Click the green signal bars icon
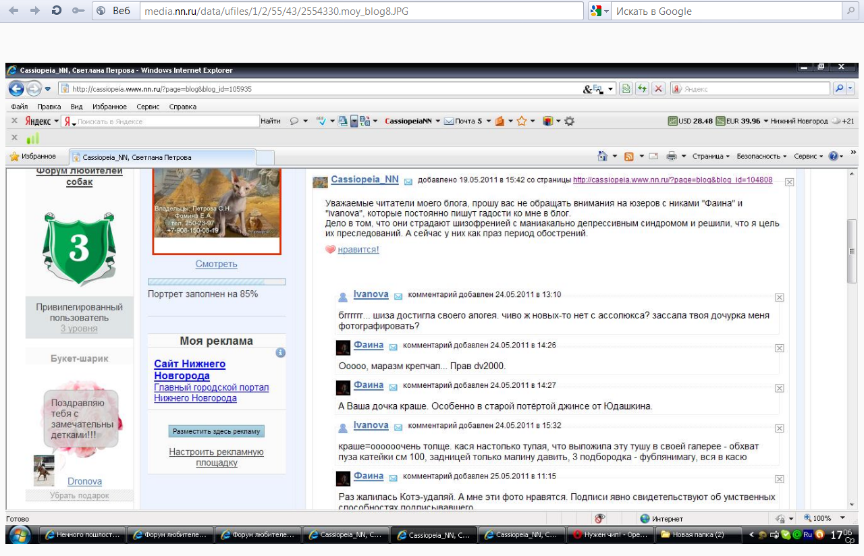This screenshot has width=864, height=556. point(32,138)
